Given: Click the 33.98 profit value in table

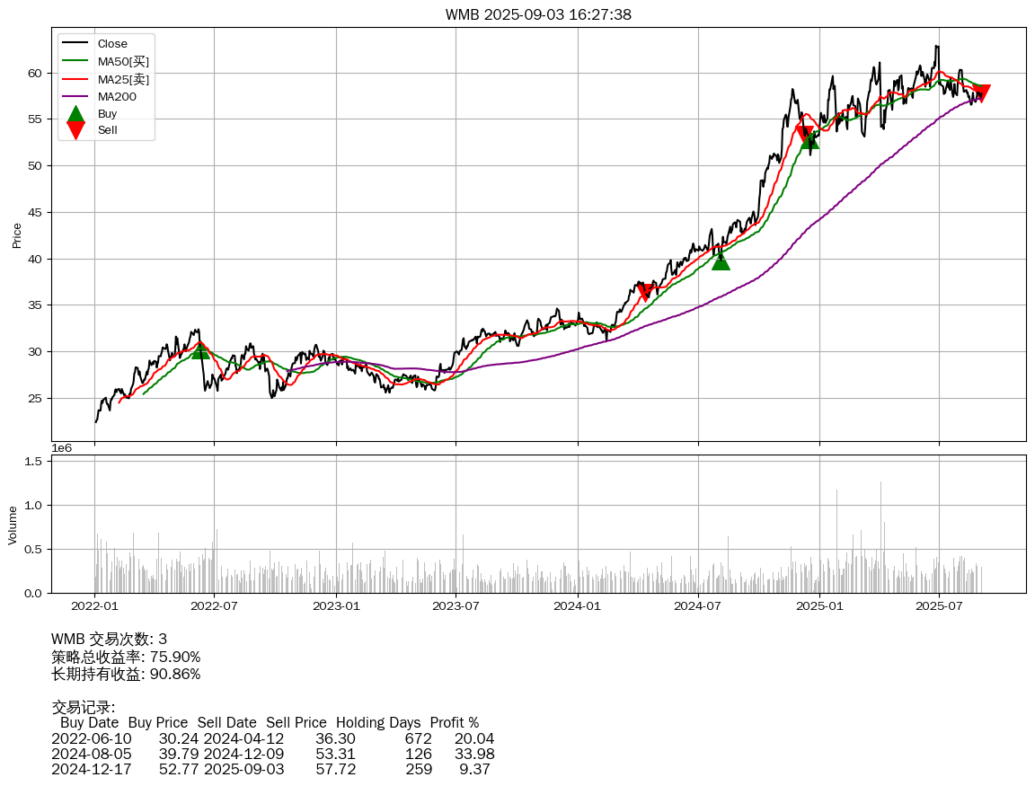Looking at the screenshot, I should (474, 755).
